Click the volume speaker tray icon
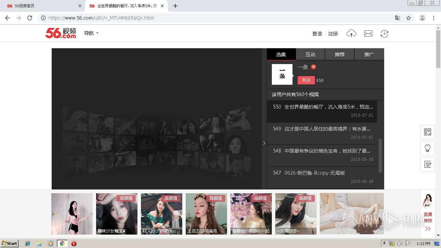This screenshot has height=248, width=441. [400, 244]
